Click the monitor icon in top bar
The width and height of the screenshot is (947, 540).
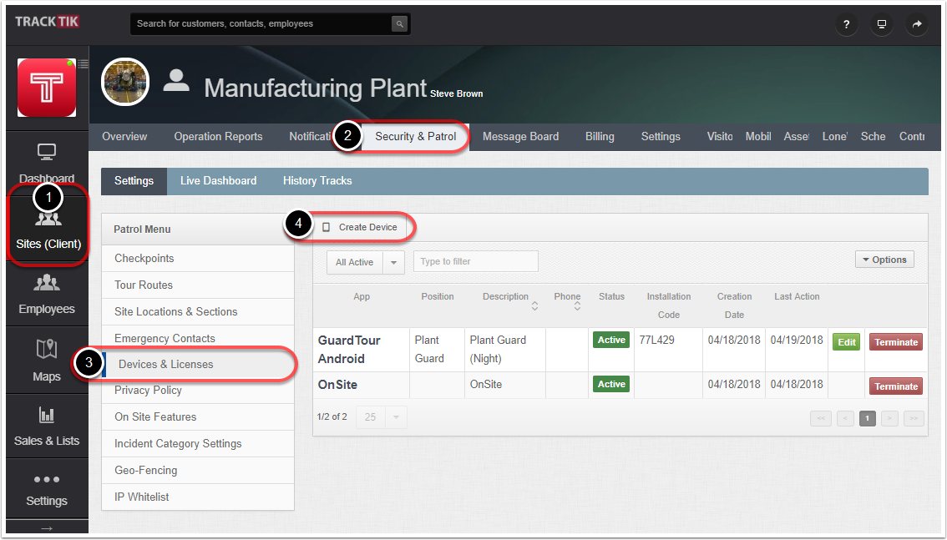point(882,24)
